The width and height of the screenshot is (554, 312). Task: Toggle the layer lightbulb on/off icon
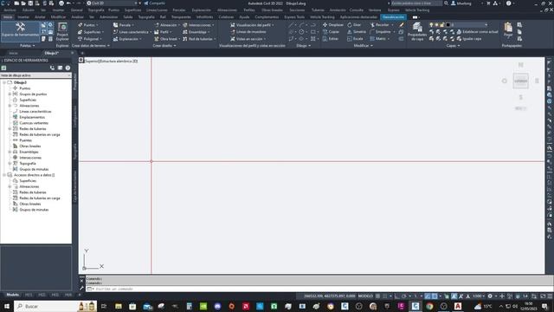(431, 25)
